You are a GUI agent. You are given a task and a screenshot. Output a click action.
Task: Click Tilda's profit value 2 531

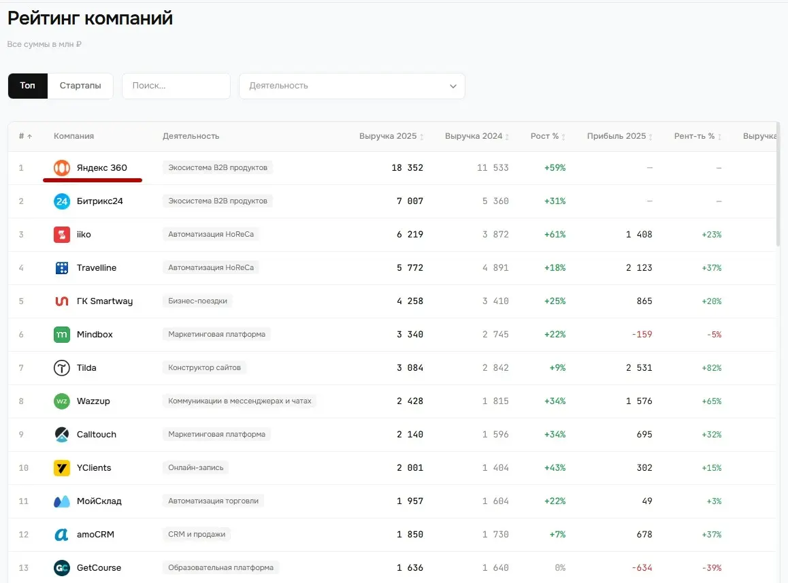639,368
